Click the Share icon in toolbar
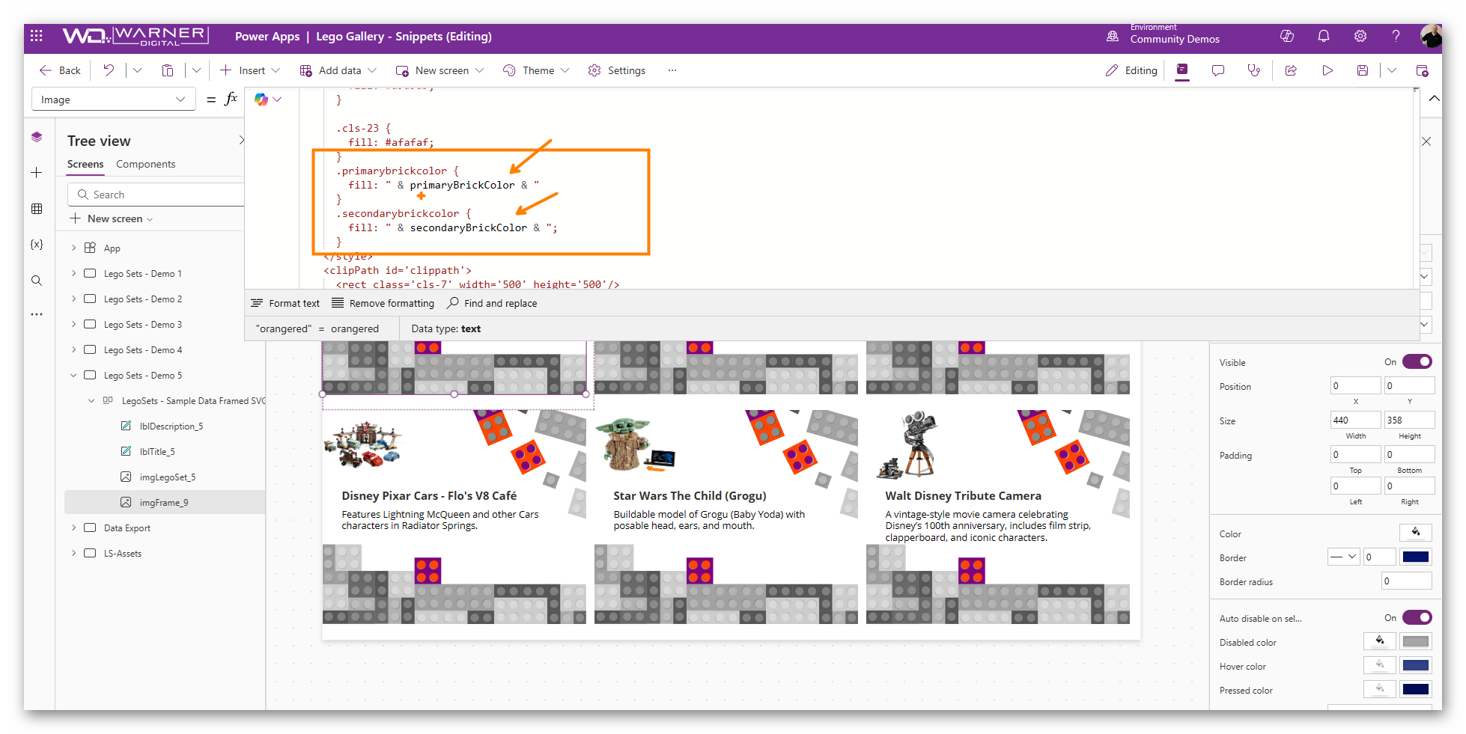The image size is (1466, 734). [1291, 70]
